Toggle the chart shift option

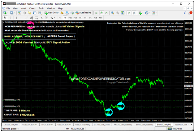(134, 13)
